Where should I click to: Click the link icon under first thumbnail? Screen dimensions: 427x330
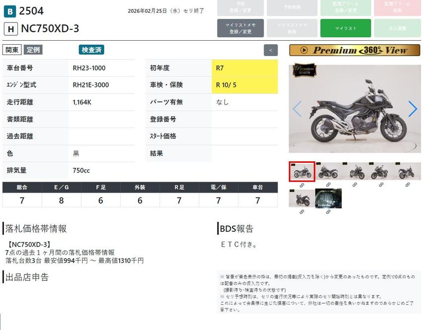(x=301, y=185)
